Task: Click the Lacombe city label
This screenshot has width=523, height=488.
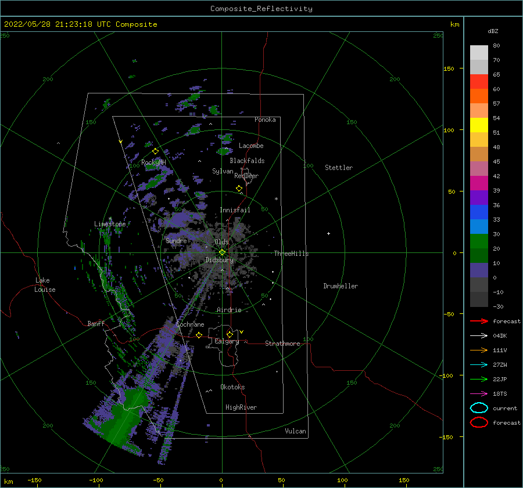Action: [251, 146]
